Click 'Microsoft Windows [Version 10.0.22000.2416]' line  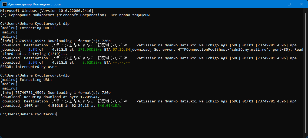point(47,11)
